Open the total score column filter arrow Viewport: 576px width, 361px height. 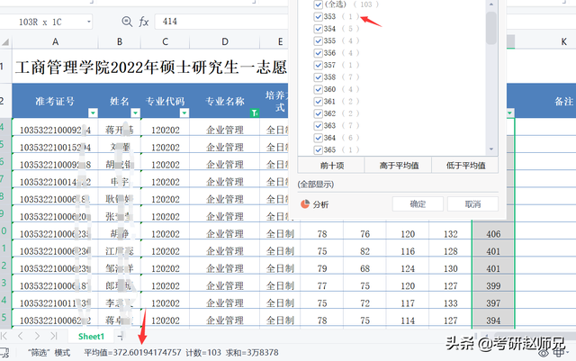tap(510, 113)
